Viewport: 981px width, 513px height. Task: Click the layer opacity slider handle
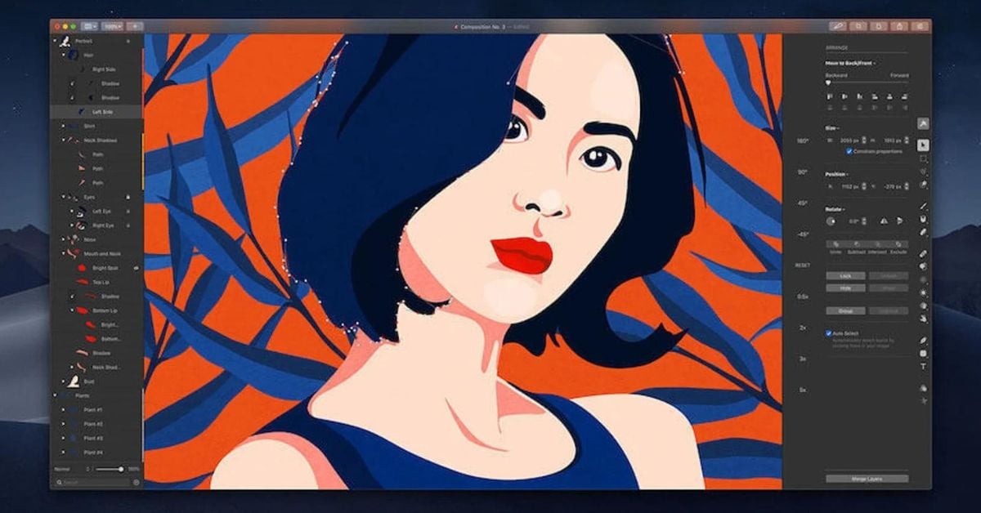[121, 469]
